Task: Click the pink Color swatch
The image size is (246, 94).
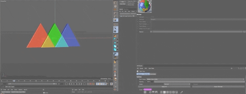Action: click(148, 90)
